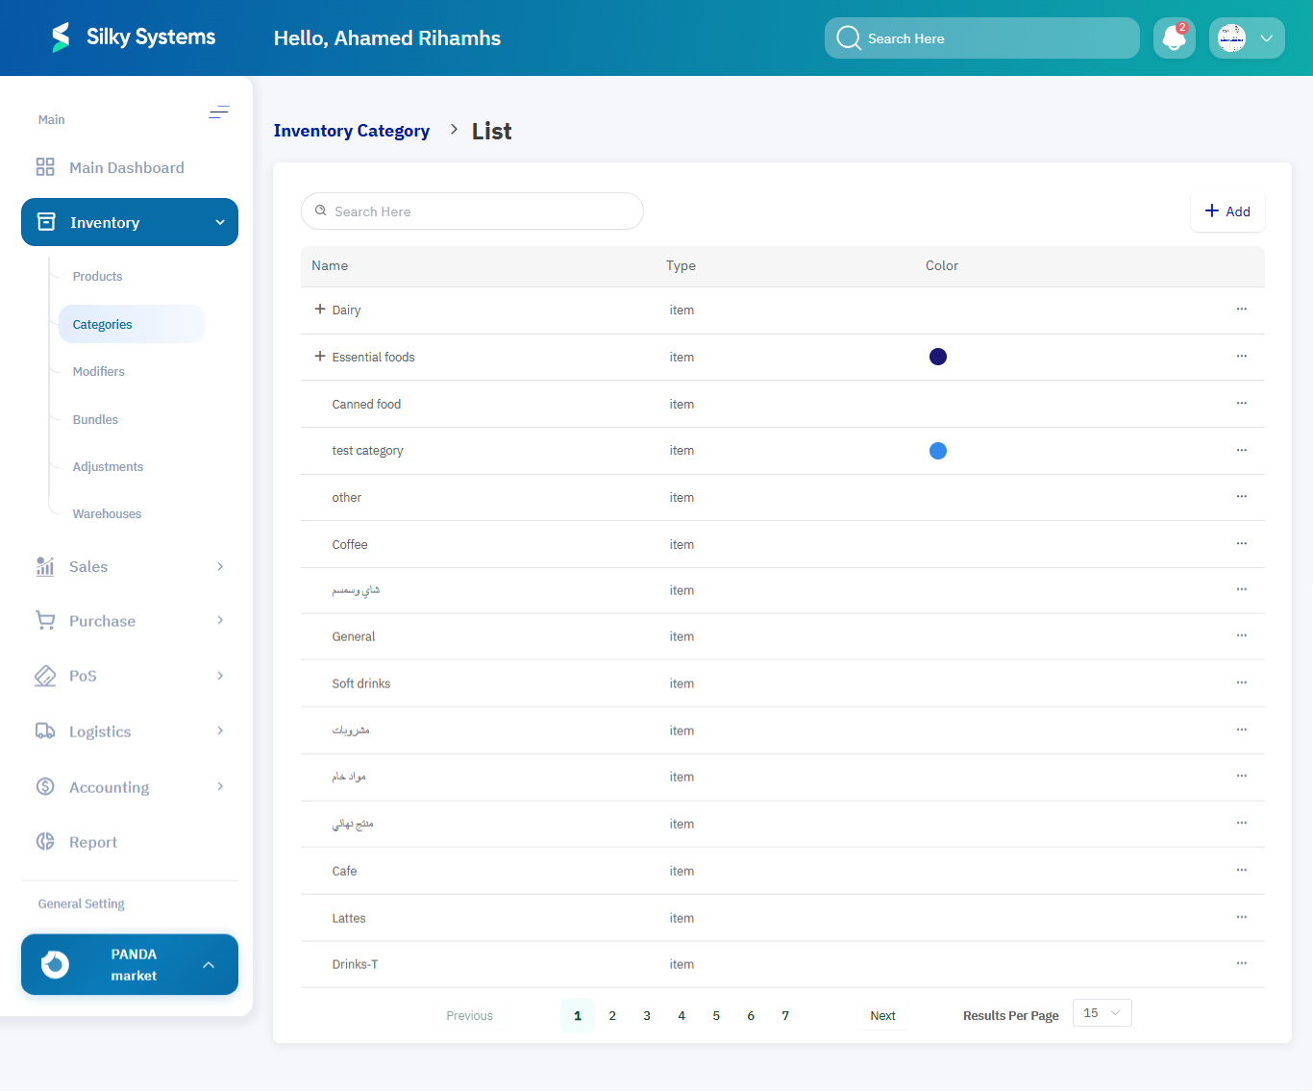Open three-dot actions for Soft drinks
The image size is (1313, 1092).
tap(1241, 682)
